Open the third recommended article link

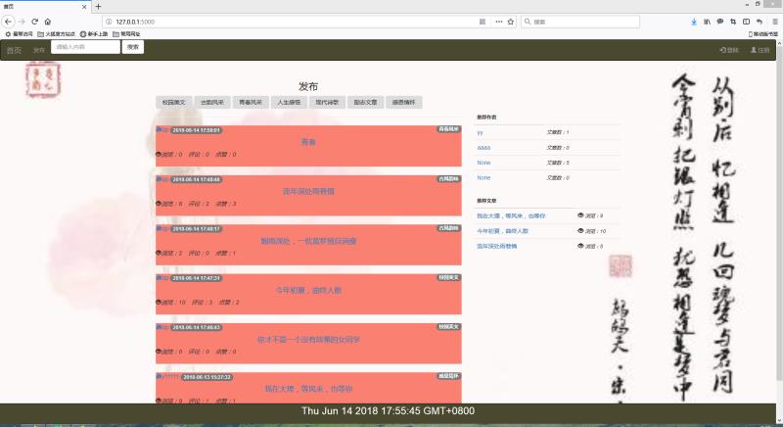click(497, 246)
